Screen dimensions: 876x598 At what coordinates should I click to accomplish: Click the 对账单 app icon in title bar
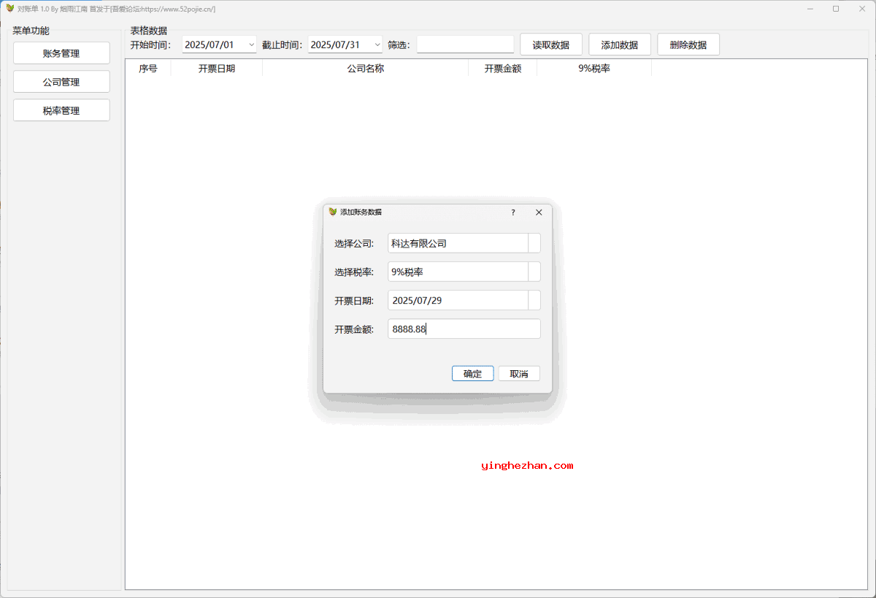tap(9, 9)
